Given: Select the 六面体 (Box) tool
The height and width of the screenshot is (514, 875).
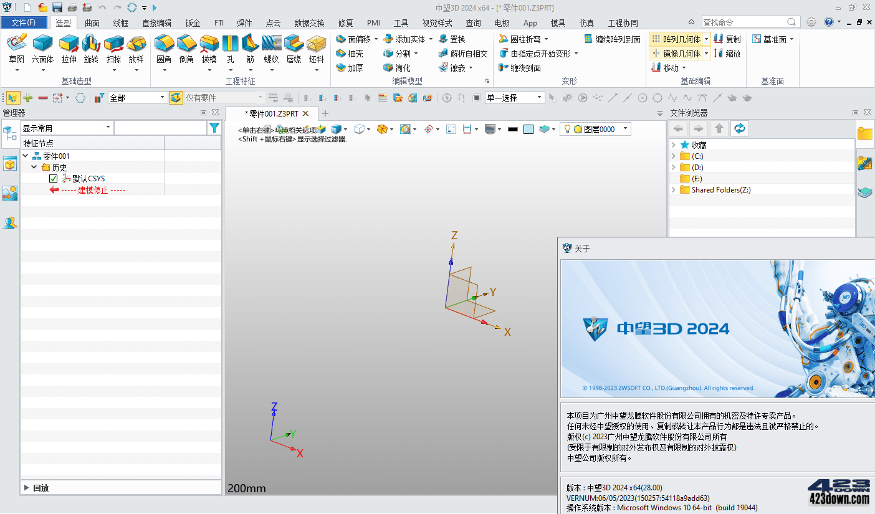Looking at the screenshot, I should pos(42,50).
